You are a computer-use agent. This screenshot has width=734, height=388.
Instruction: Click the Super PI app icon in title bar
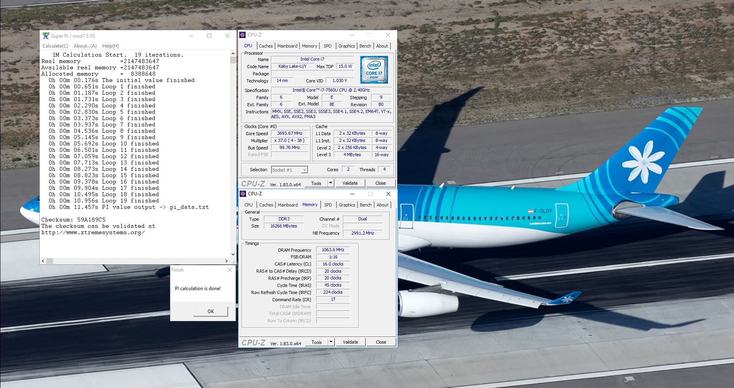click(46, 35)
